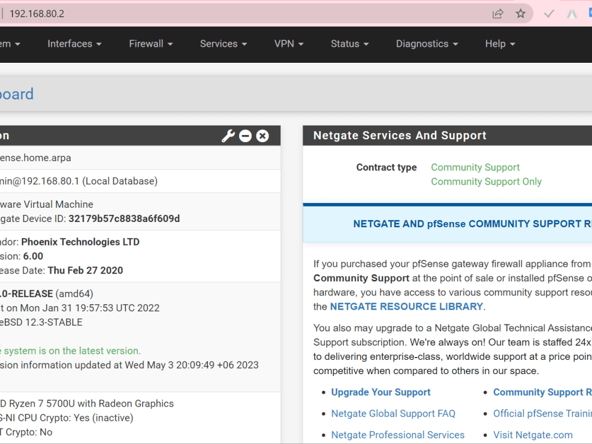
Task: Select the home.arpa hostname text
Action: coord(36,158)
